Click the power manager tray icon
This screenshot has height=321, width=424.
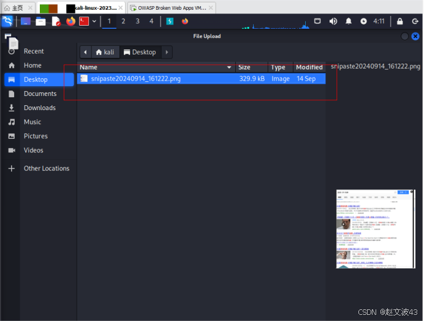[364, 21]
